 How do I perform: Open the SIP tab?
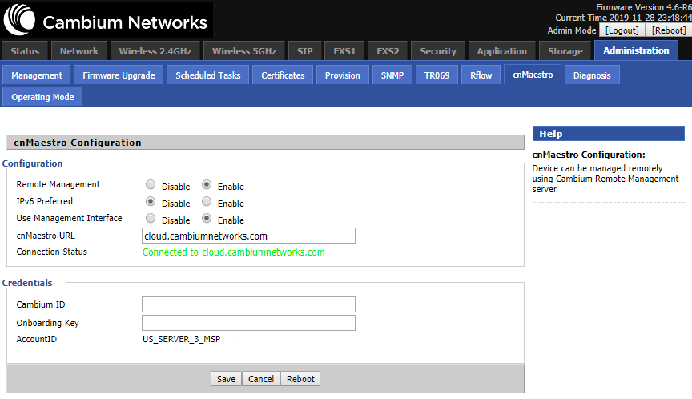pyautogui.click(x=304, y=51)
